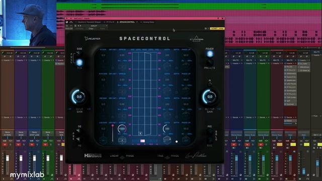This screenshot has height=181, width=322.
Task: Click the small number box in the grid
Action: click(140, 133)
